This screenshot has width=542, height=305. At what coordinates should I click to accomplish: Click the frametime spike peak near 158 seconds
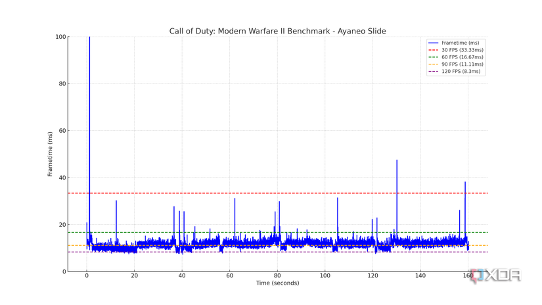(465, 183)
